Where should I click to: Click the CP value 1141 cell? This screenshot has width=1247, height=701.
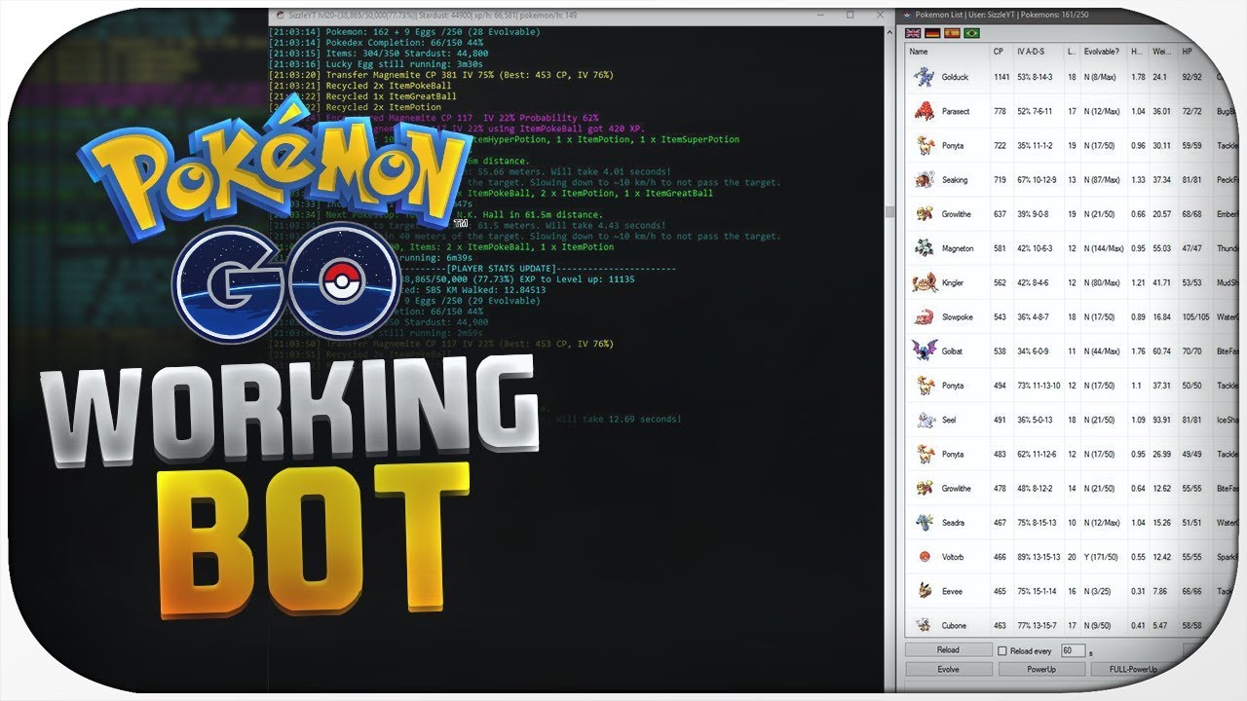pyautogui.click(x=1001, y=77)
